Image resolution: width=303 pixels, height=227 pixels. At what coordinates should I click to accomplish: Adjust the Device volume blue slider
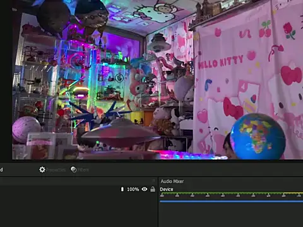[x=231, y=201]
